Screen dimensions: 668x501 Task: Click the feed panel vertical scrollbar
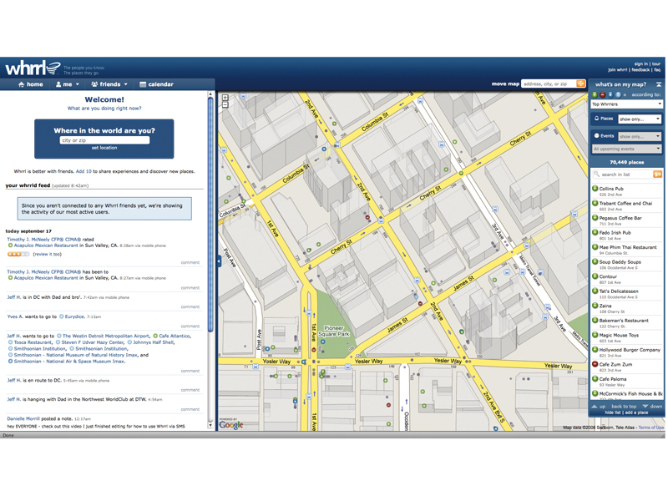[x=210, y=215]
